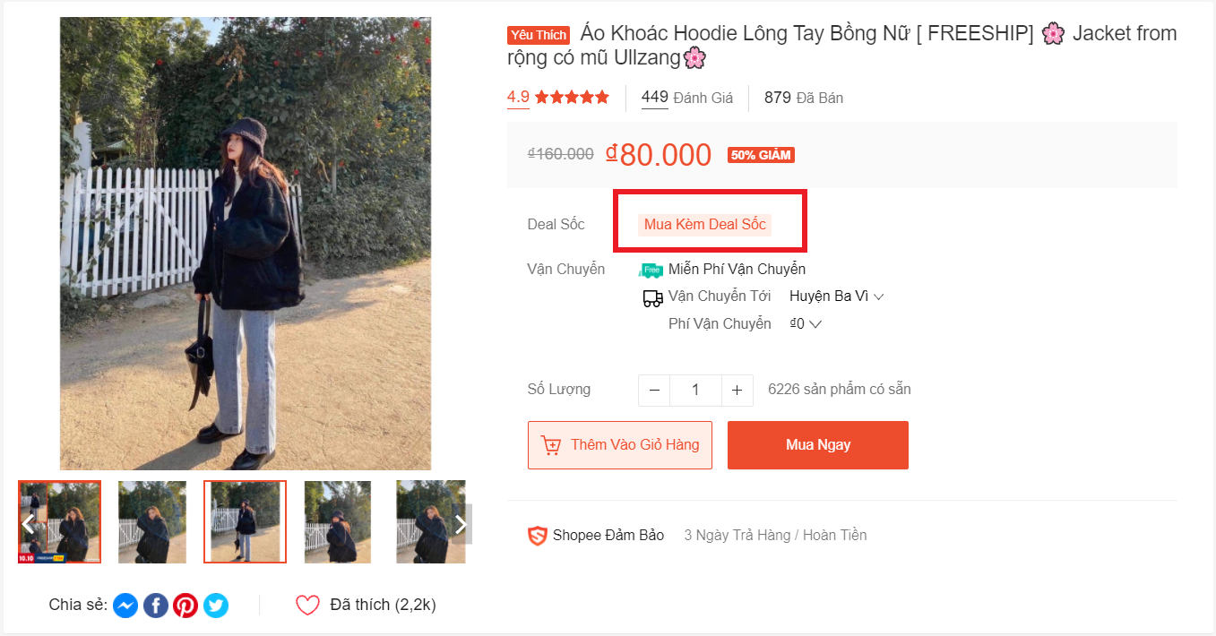
Task: Open the main product photo
Action: click(x=246, y=244)
